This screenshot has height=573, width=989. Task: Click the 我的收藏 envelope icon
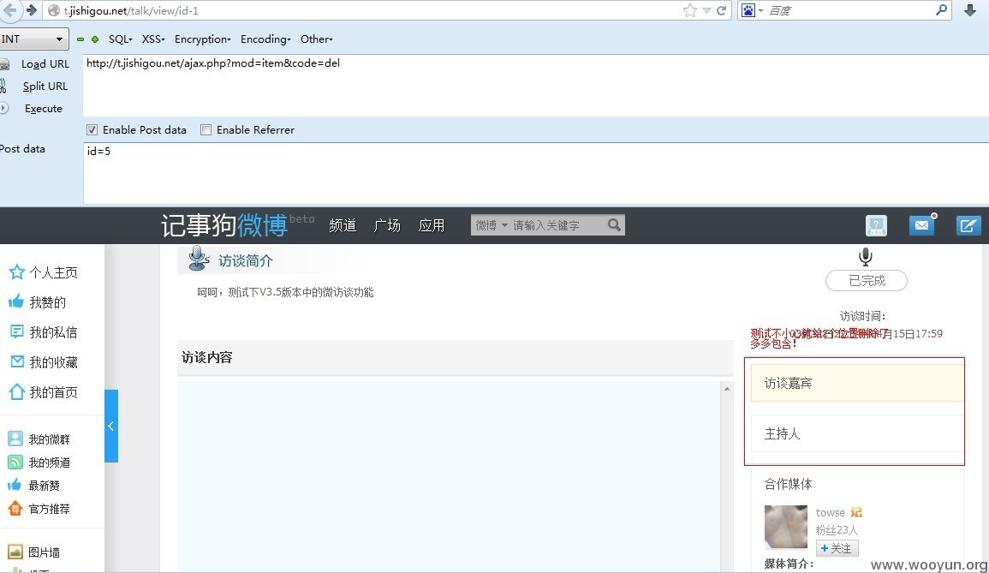(17, 361)
